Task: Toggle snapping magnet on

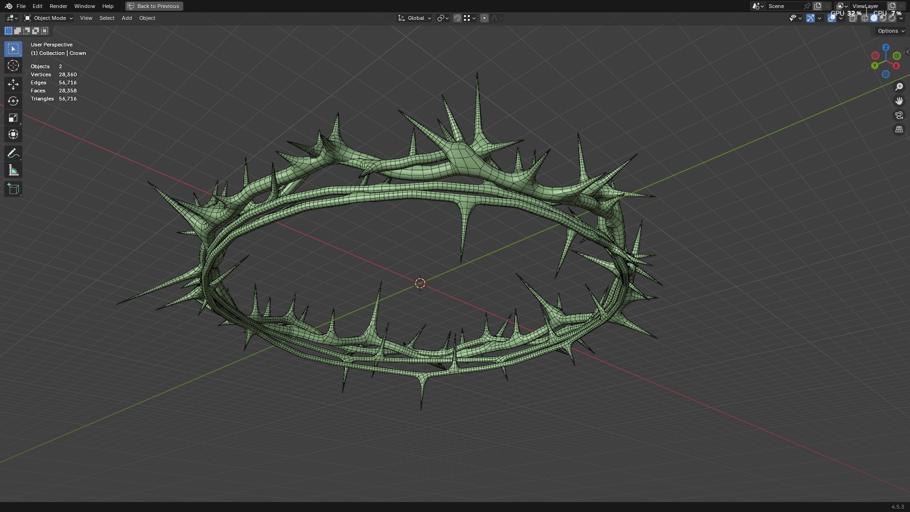Action: (457, 18)
